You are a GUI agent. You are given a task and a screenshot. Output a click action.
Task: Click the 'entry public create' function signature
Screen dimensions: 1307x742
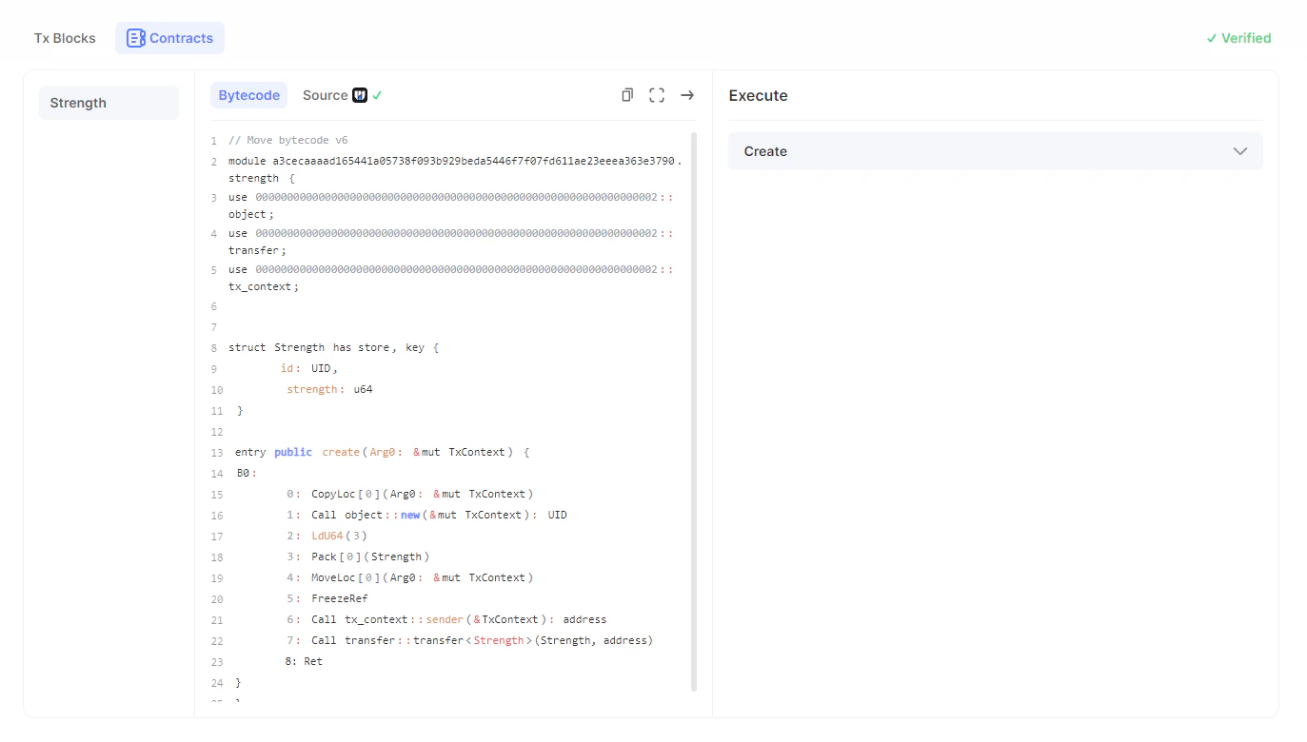(382, 452)
